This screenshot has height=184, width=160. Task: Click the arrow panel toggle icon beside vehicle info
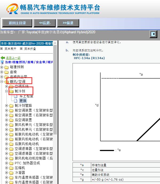tap(153, 34)
